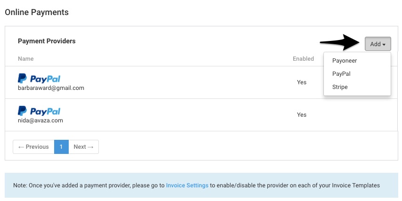This screenshot has width=402, height=201.
Task: Click the Online Payments page title
Action: pyautogui.click(x=37, y=12)
